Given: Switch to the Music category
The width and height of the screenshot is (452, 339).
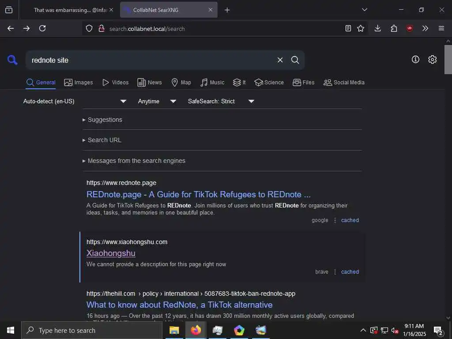Looking at the screenshot, I should click(x=212, y=83).
